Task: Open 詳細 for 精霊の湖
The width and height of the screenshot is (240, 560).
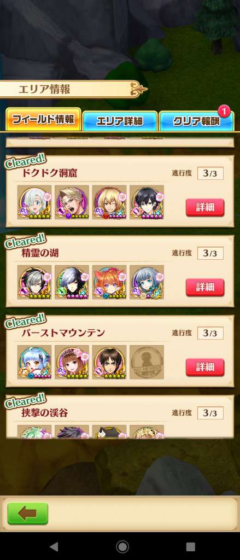Action: pos(205,288)
